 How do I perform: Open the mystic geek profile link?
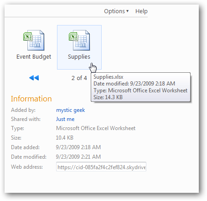[x=70, y=110]
